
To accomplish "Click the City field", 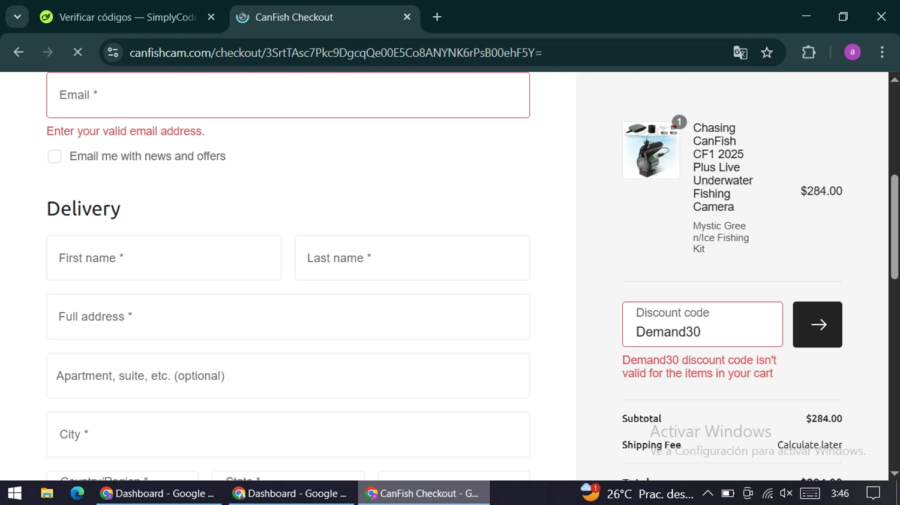I will [288, 434].
